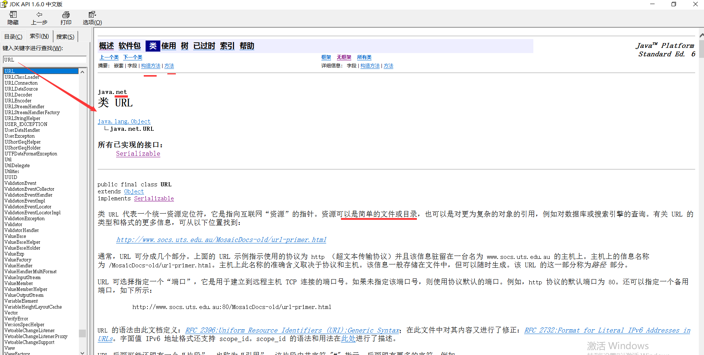Open the 已过时 navigation item

click(x=204, y=46)
